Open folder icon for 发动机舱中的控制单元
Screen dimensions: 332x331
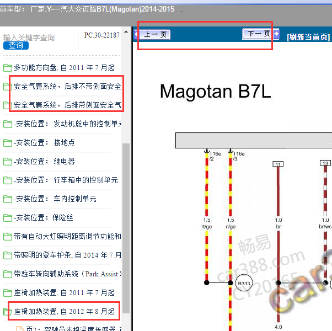click(8, 124)
